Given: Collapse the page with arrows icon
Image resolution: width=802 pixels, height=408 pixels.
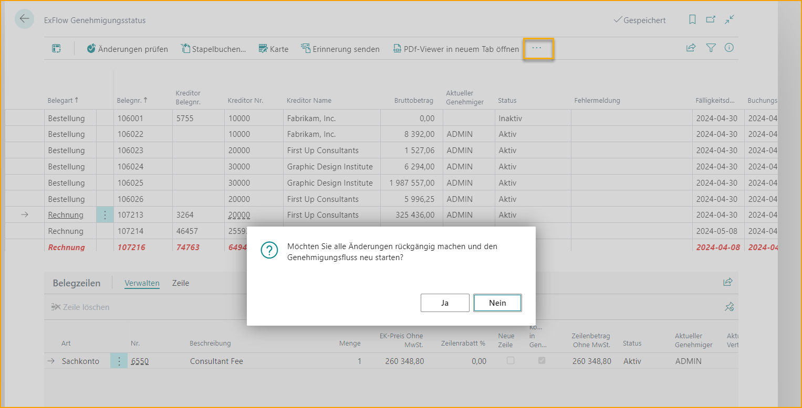Looking at the screenshot, I should [730, 19].
